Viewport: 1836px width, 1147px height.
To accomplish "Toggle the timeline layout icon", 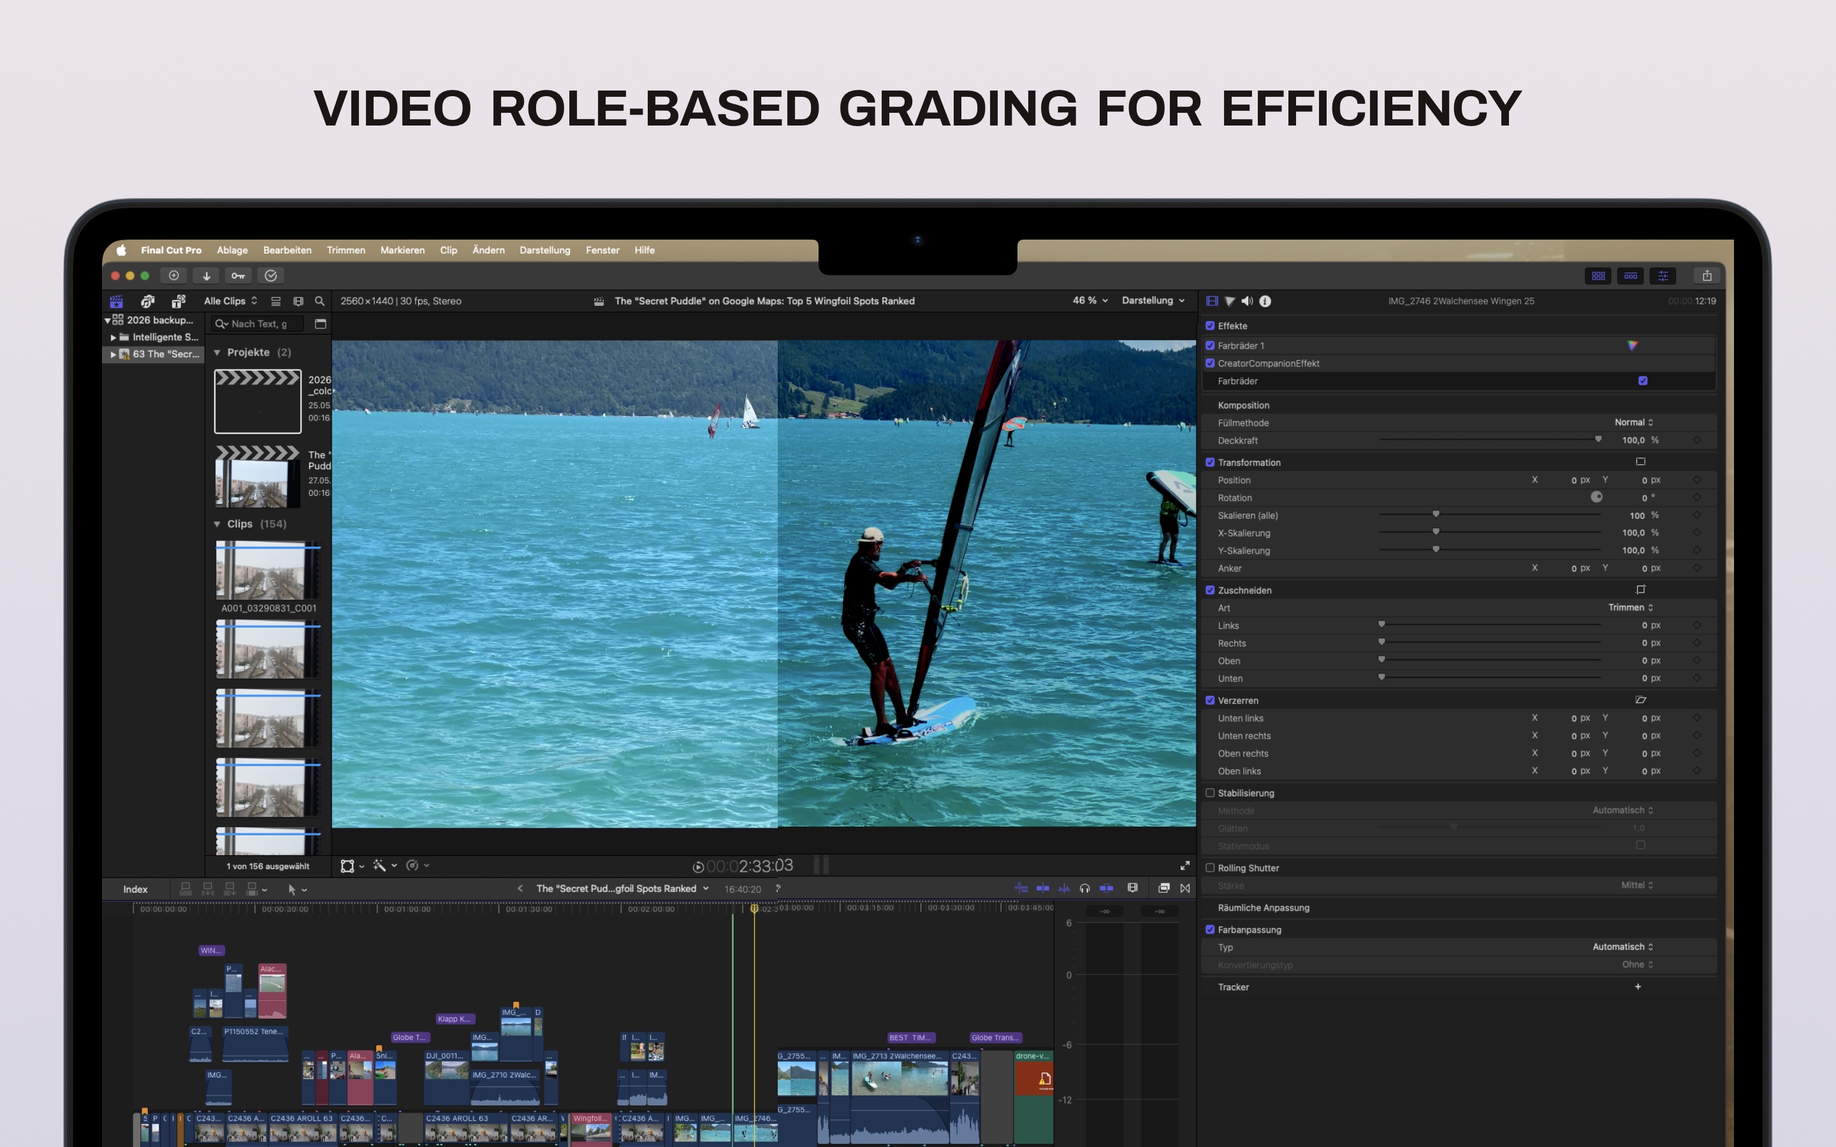I will coord(1630,276).
